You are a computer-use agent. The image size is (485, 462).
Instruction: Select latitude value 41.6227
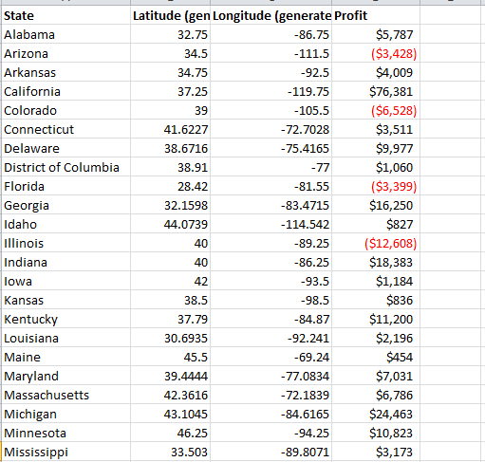tap(170, 129)
